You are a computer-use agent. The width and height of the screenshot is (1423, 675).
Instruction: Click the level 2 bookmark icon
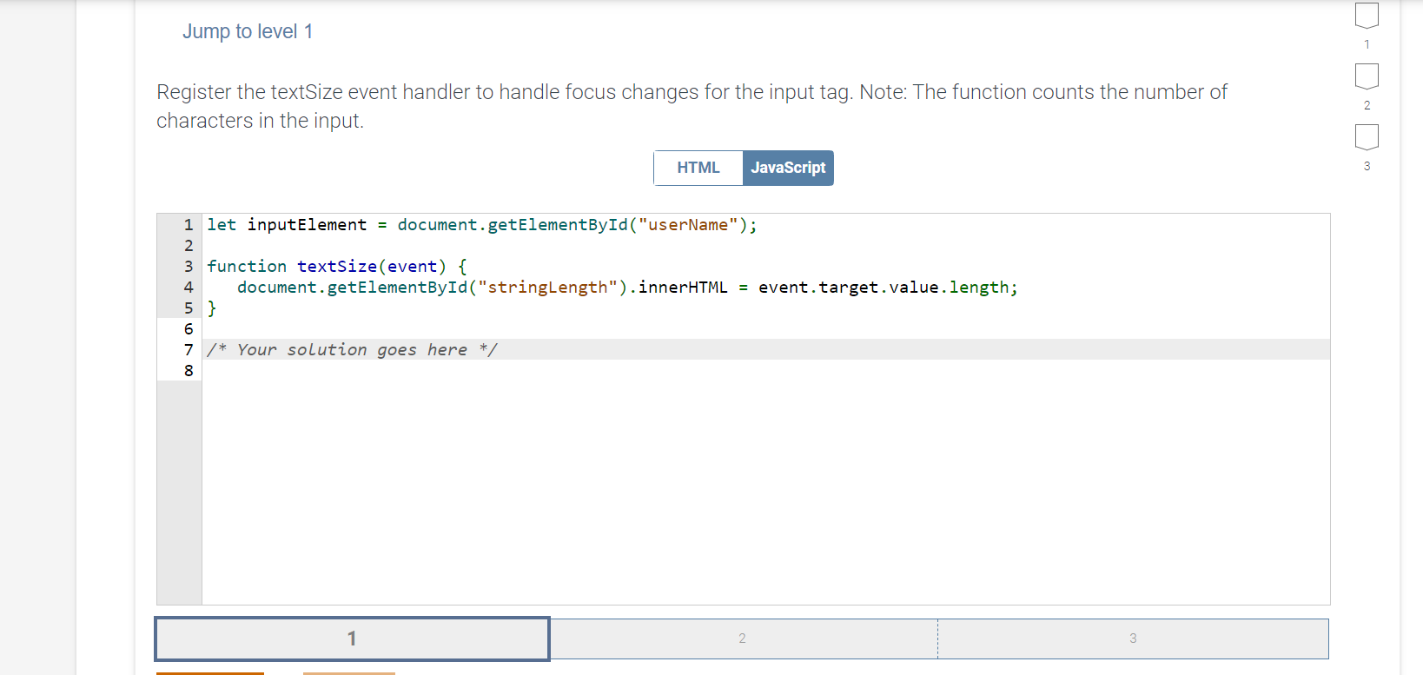(x=1367, y=76)
